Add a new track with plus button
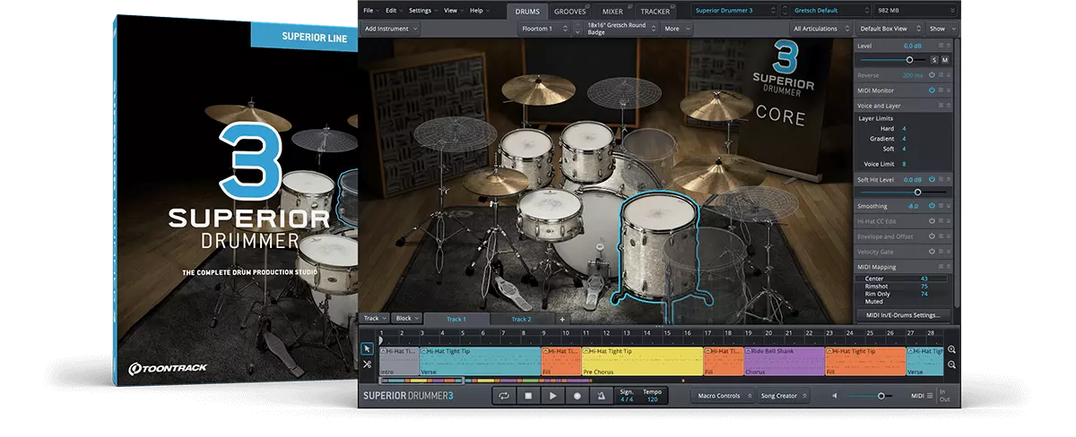The image size is (1076, 437). (563, 319)
